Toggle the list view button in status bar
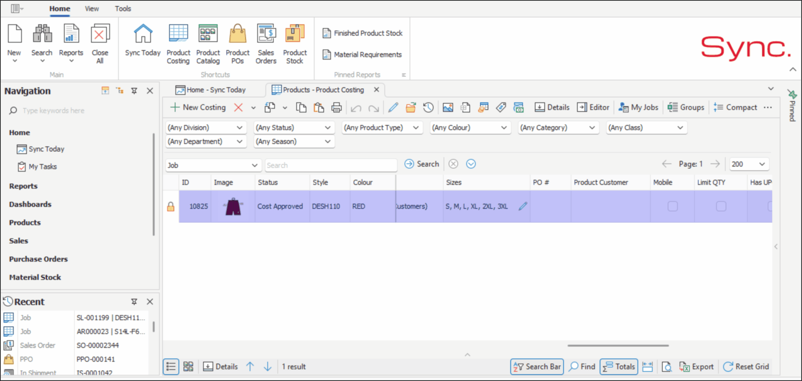 click(x=171, y=367)
